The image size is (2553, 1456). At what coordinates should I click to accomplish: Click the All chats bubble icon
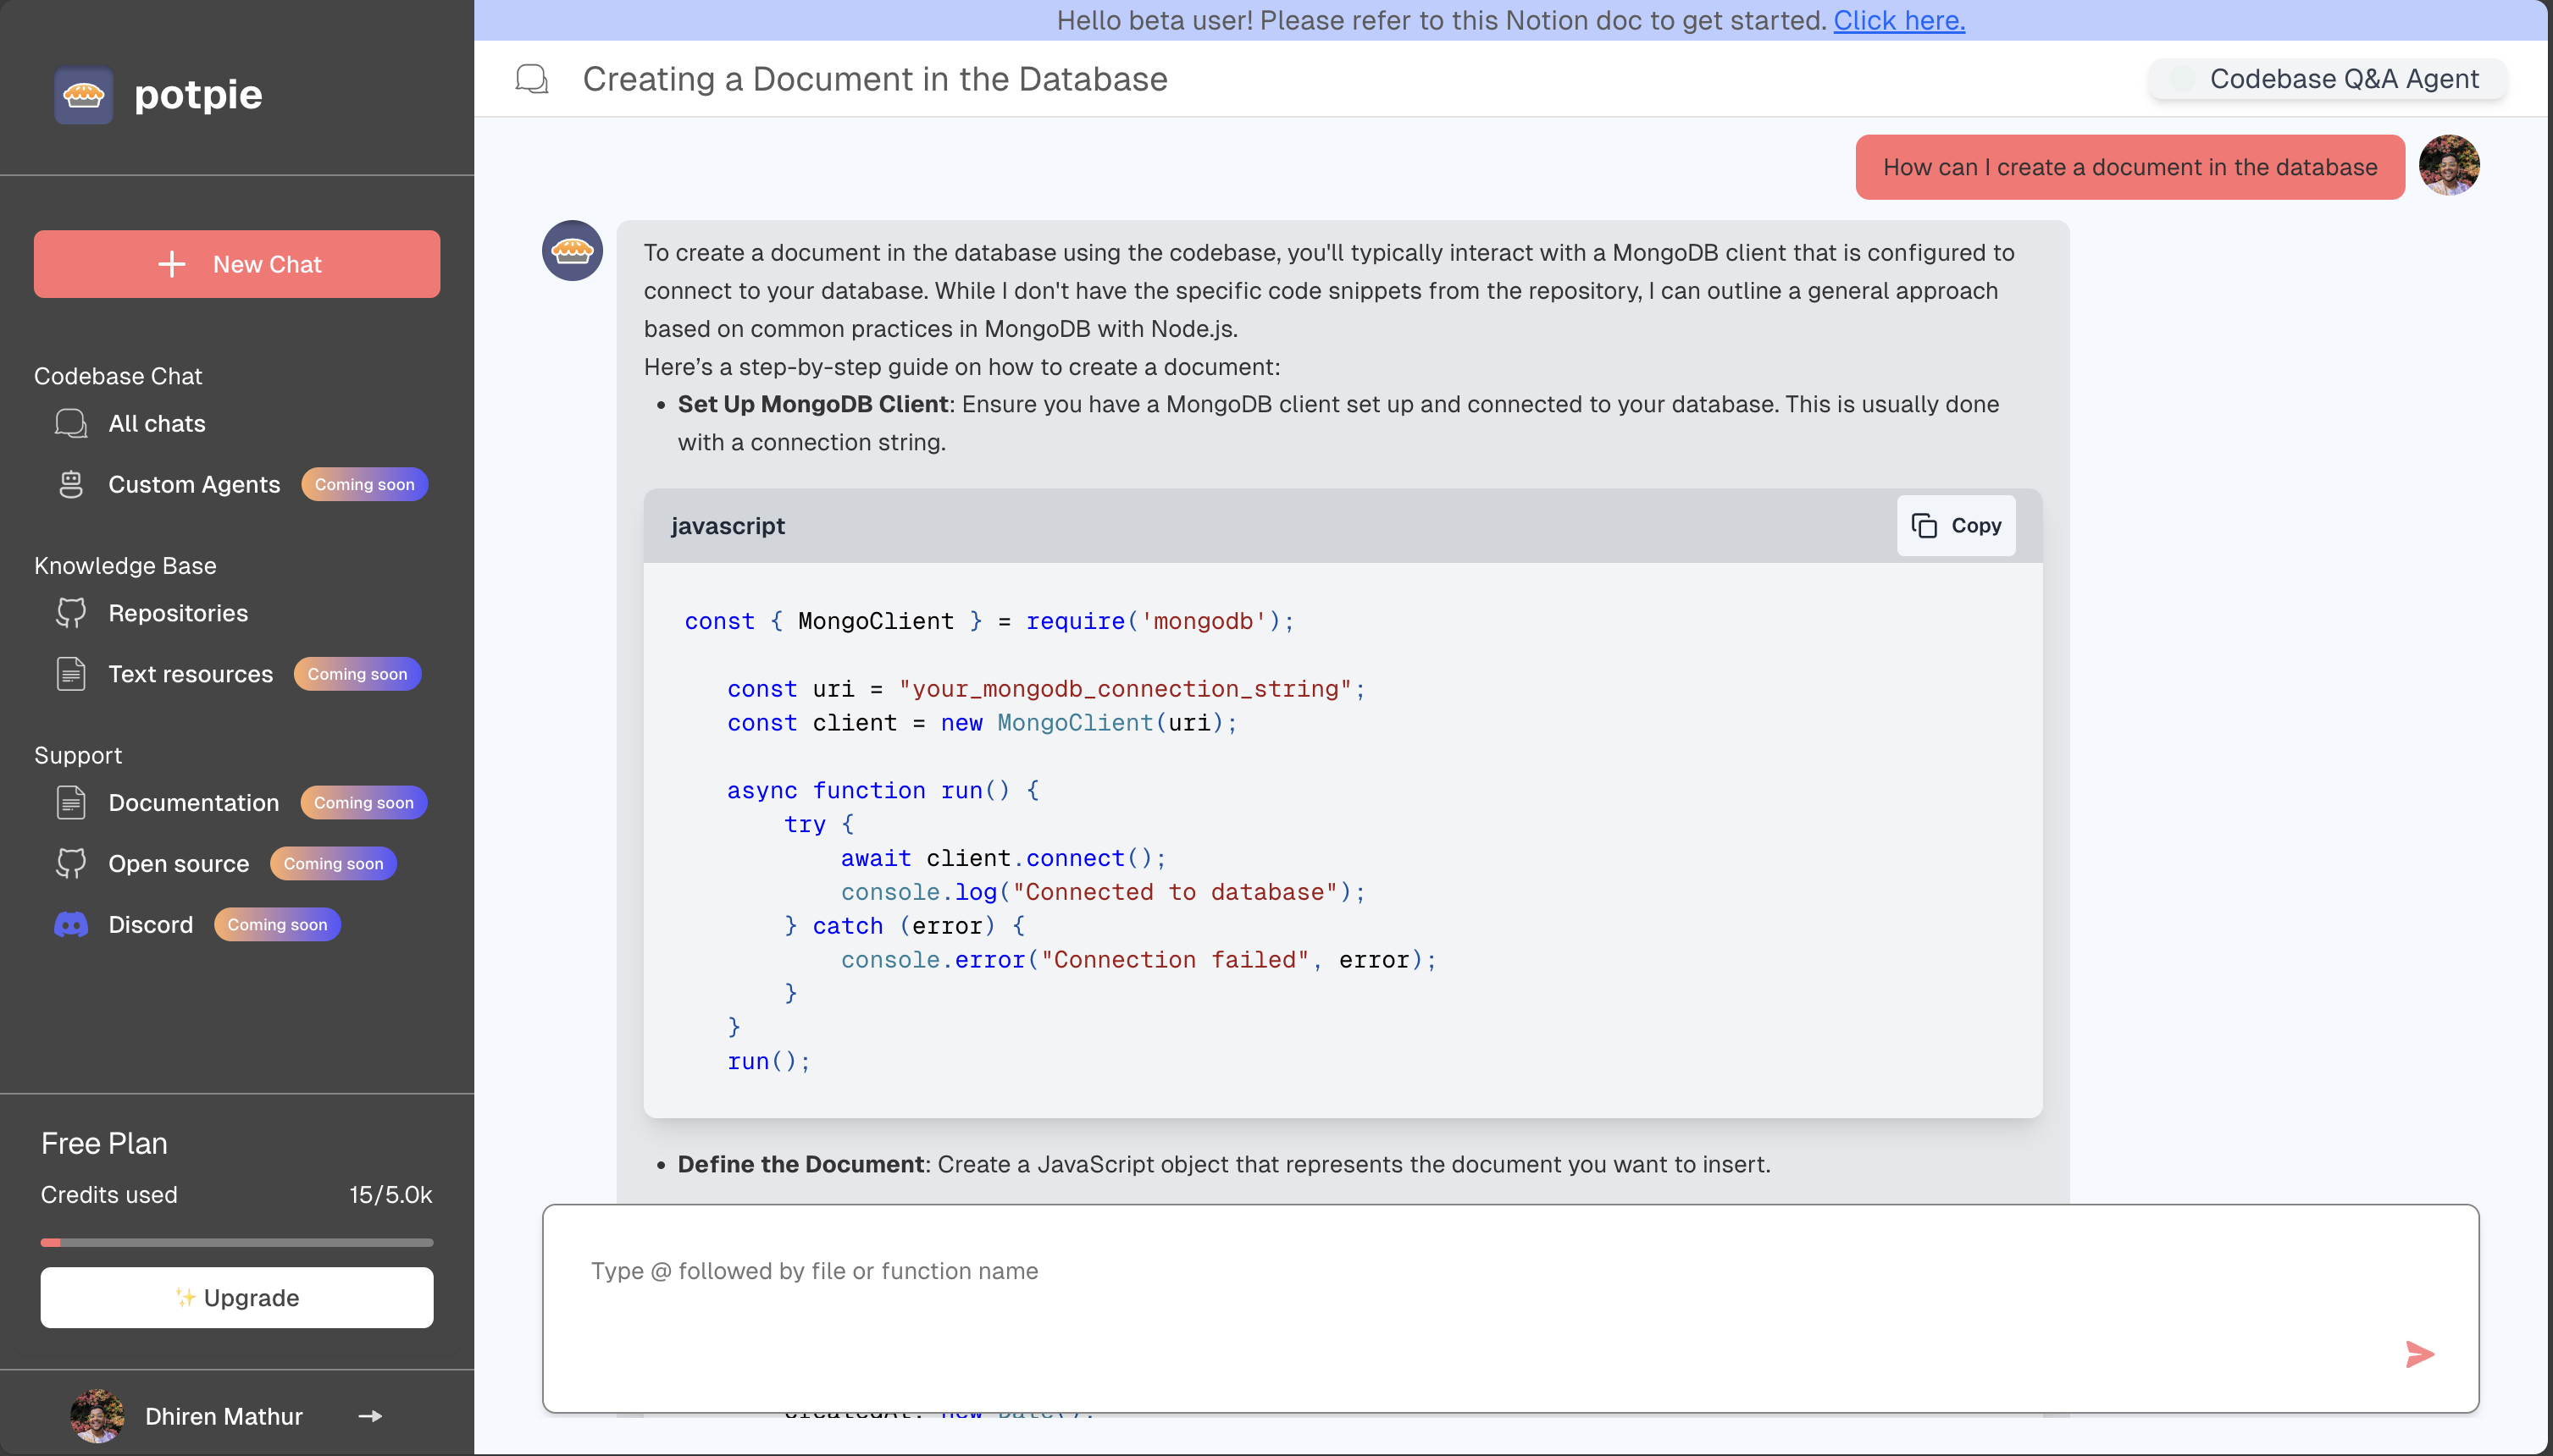(71, 423)
